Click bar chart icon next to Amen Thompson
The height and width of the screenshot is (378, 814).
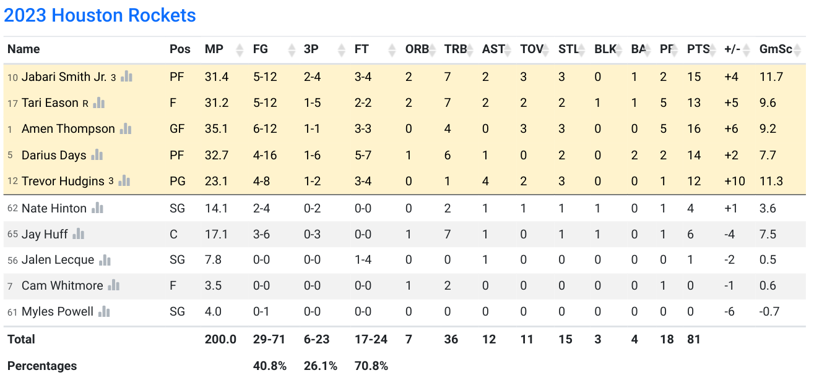point(126,128)
